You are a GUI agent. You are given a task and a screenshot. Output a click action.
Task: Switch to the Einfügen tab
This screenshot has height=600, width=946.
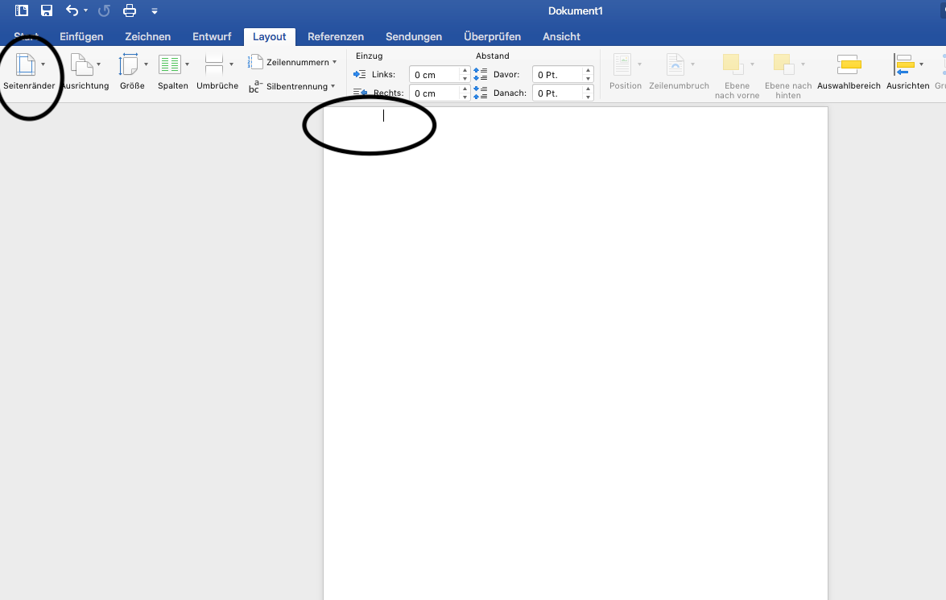tap(81, 37)
